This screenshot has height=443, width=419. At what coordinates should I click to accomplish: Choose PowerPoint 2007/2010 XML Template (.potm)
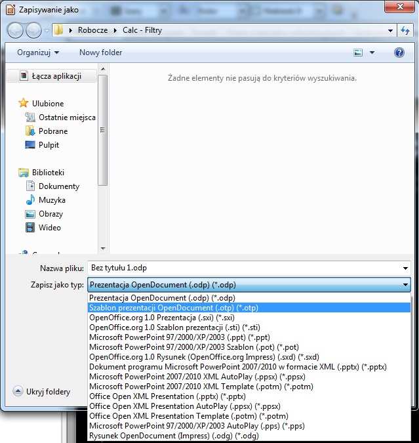(249, 387)
